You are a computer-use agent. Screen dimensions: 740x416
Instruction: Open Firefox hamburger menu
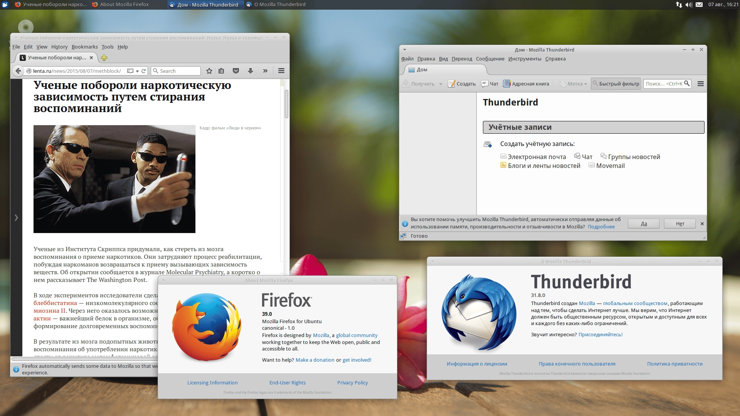(x=281, y=71)
